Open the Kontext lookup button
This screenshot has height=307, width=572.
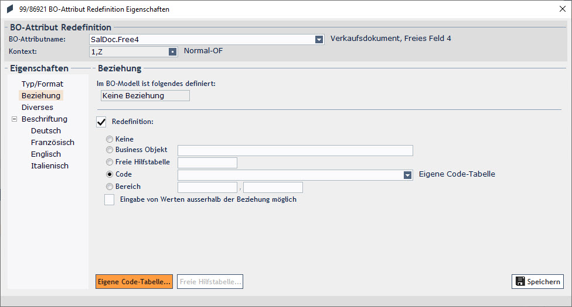click(x=172, y=51)
